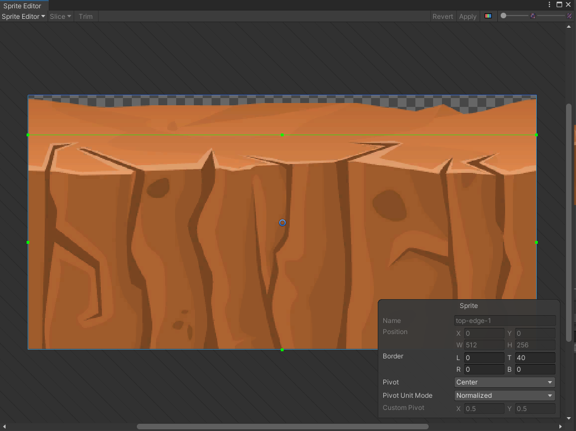Image resolution: width=576 pixels, height=431 pixels.
Task: Maximize the Sprite Editor window
Action: click(559, 4)
